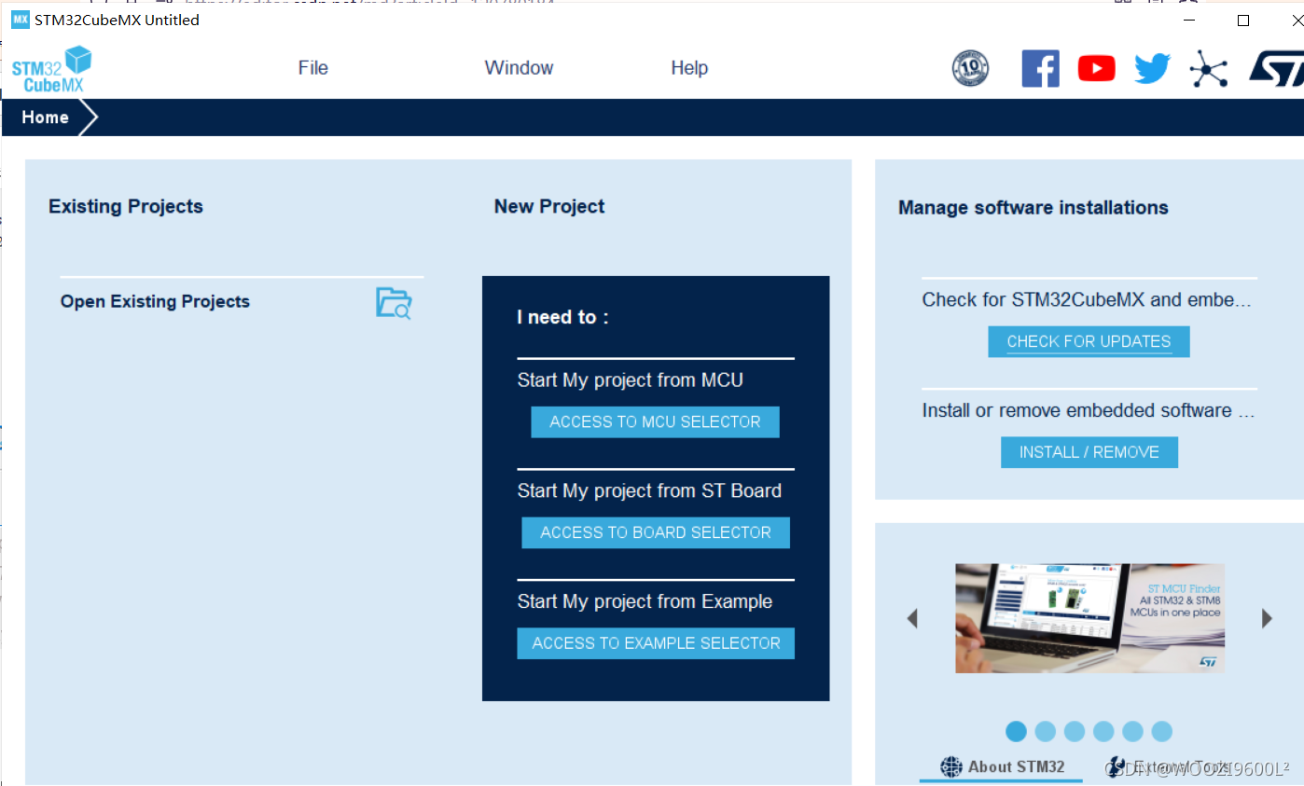
Task: Show previous banner with left arrow
Action: (912, 618)
